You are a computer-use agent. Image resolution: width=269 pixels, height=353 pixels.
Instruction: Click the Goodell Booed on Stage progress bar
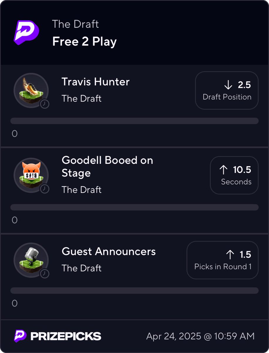(134, 207)
